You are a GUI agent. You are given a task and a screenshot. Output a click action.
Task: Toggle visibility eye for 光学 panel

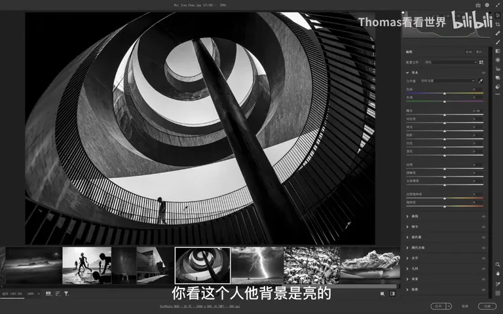click(483, 258)
